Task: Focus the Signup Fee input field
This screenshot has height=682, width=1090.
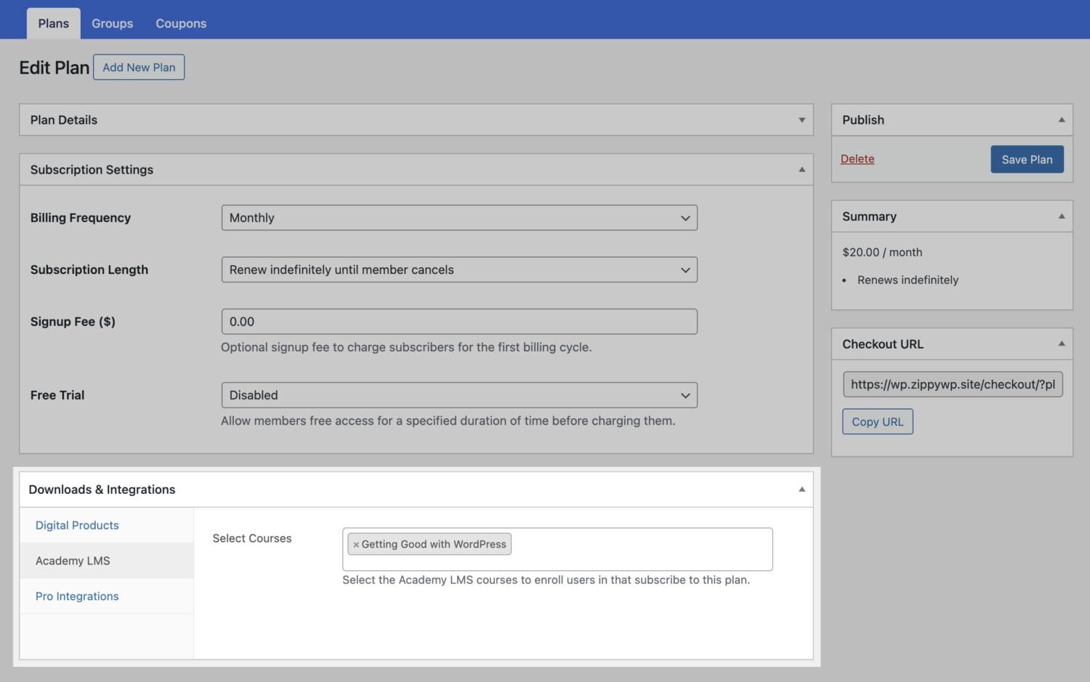Action: coord(459,322)
